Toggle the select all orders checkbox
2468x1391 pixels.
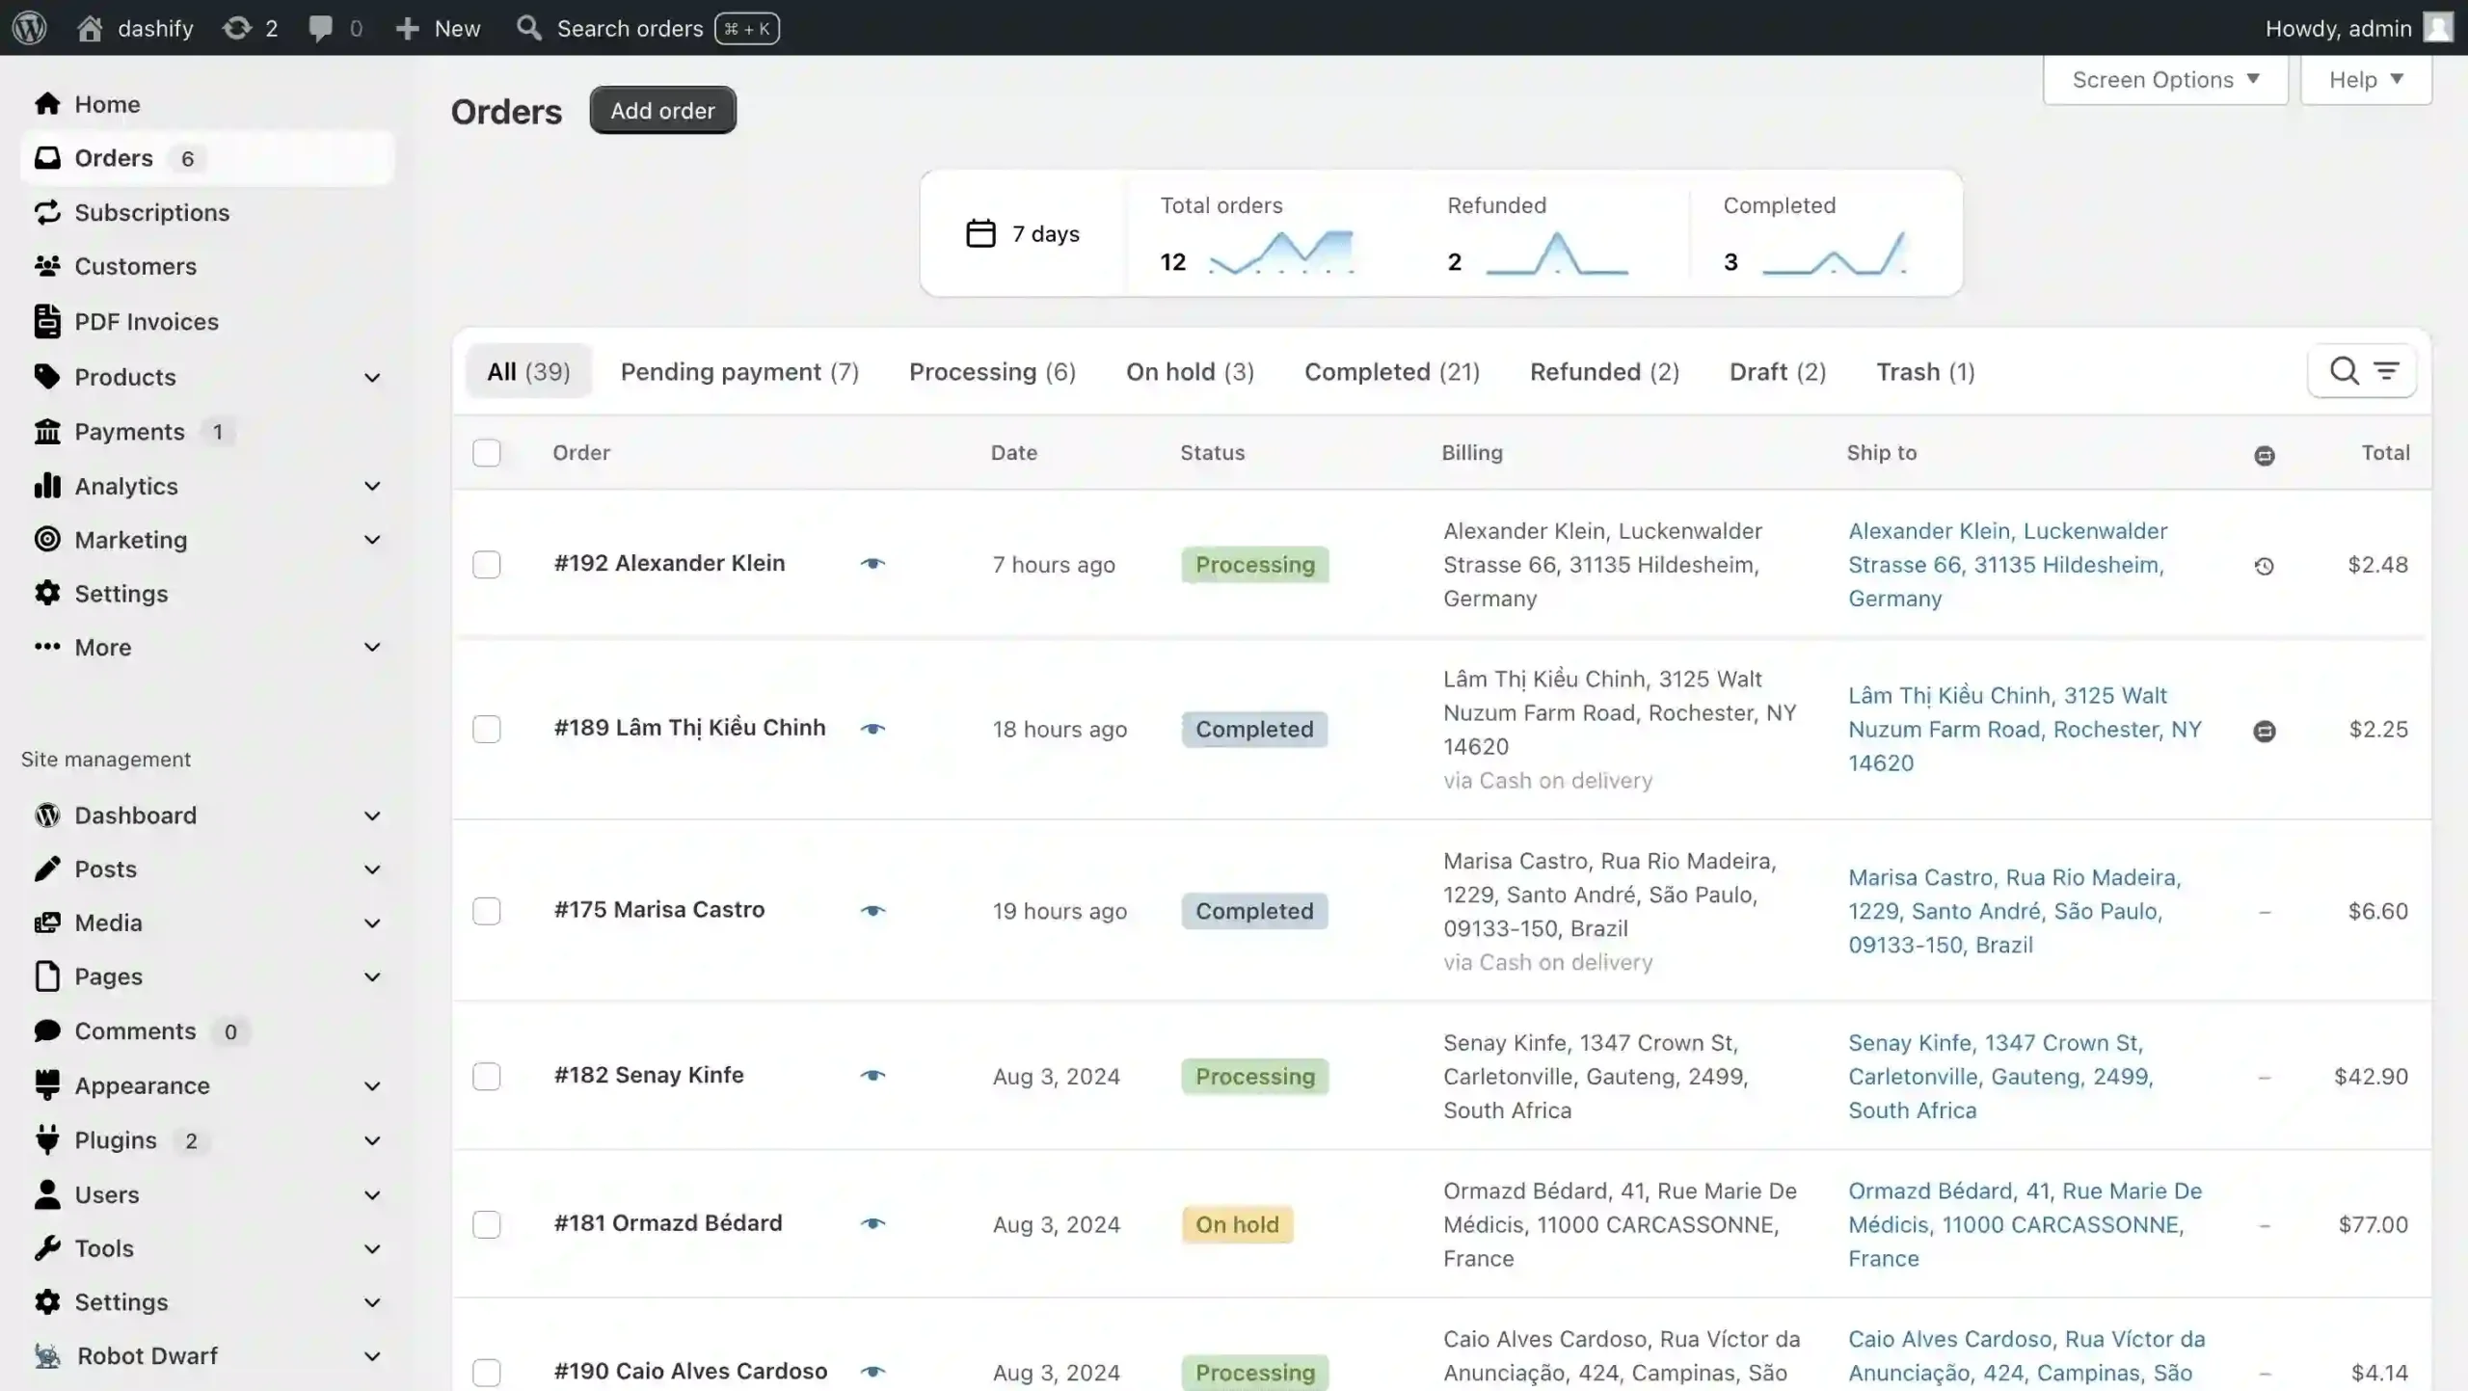[x=487, y=452]
